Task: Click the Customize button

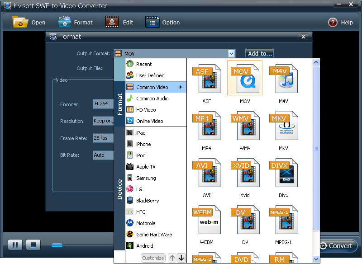Action: (153, 258)
